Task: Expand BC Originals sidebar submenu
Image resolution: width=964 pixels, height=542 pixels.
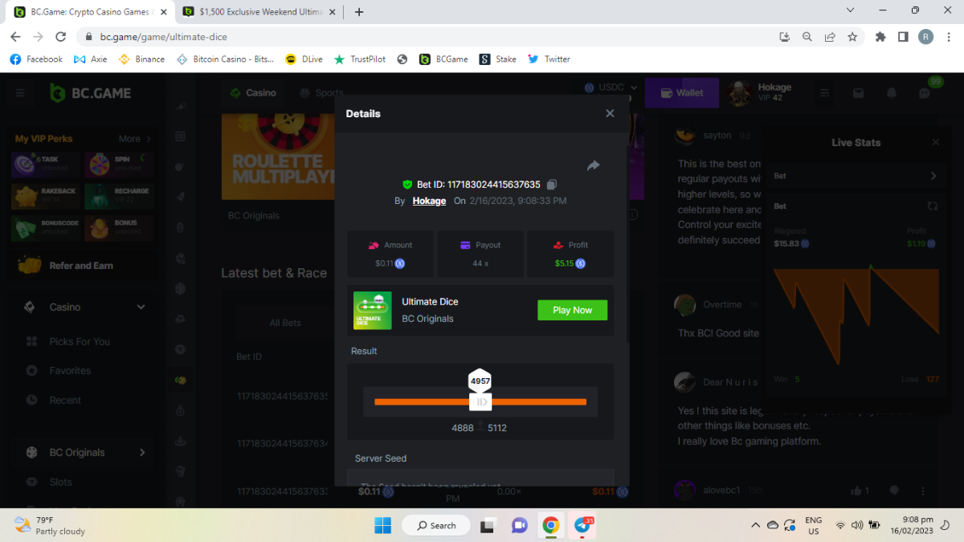Action: click(x=142, y=452)
